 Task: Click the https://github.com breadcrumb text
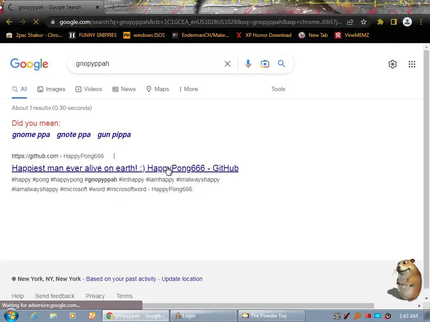coord(35,156)
